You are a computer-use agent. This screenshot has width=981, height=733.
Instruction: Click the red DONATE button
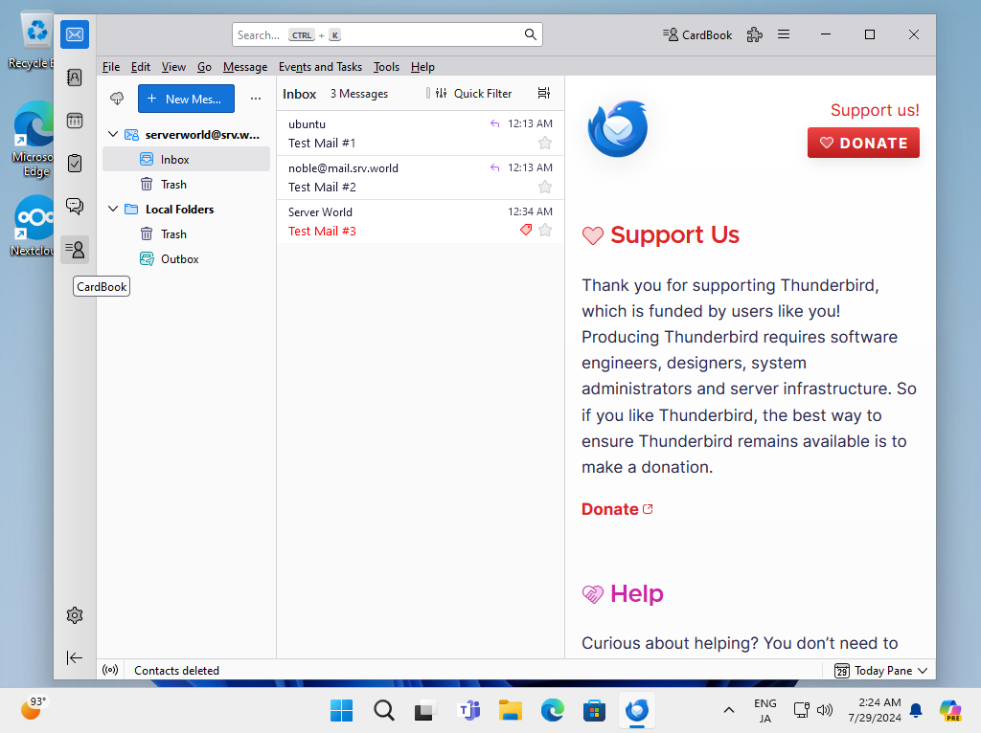click(863, 143)
